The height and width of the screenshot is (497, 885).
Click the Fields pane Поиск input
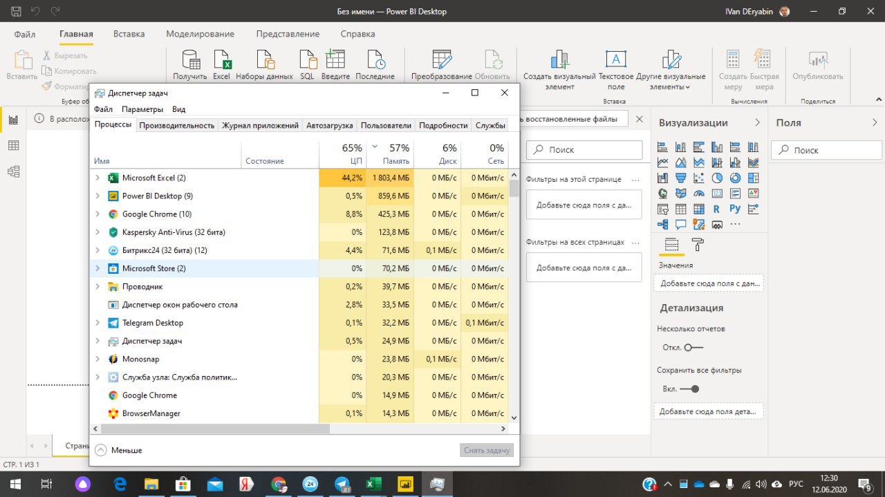(827, 150)
